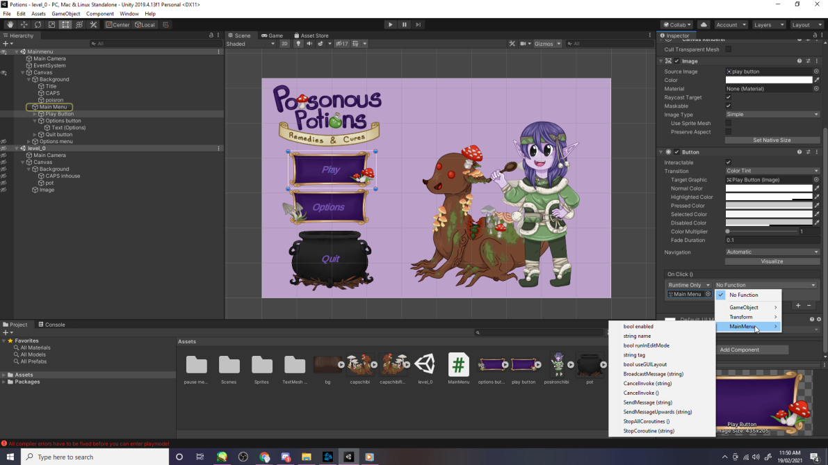The height and width of the screenshot is (465, 828).
Task: Toggle 2D view mode in Scene
Action: (x=284, y=44)
